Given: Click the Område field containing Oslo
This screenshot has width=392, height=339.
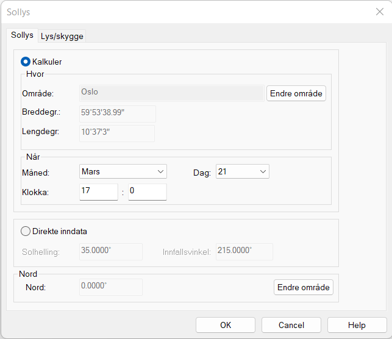Looking at the screenshot, I should pyautogui.click(x=171, y=93).
